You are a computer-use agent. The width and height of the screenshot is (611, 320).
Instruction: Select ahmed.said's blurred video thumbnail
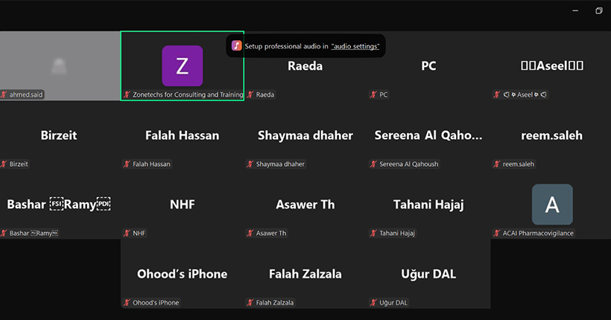[60, 65]
